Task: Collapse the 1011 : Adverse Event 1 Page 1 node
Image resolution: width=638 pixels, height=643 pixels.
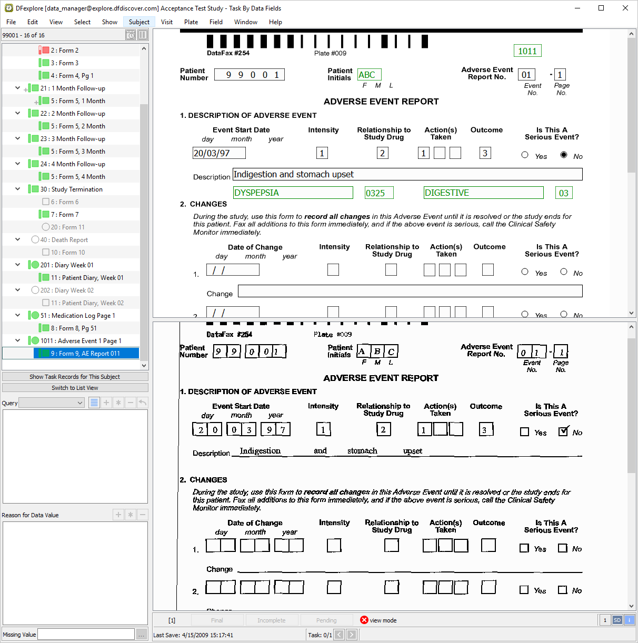Action: 18,340
